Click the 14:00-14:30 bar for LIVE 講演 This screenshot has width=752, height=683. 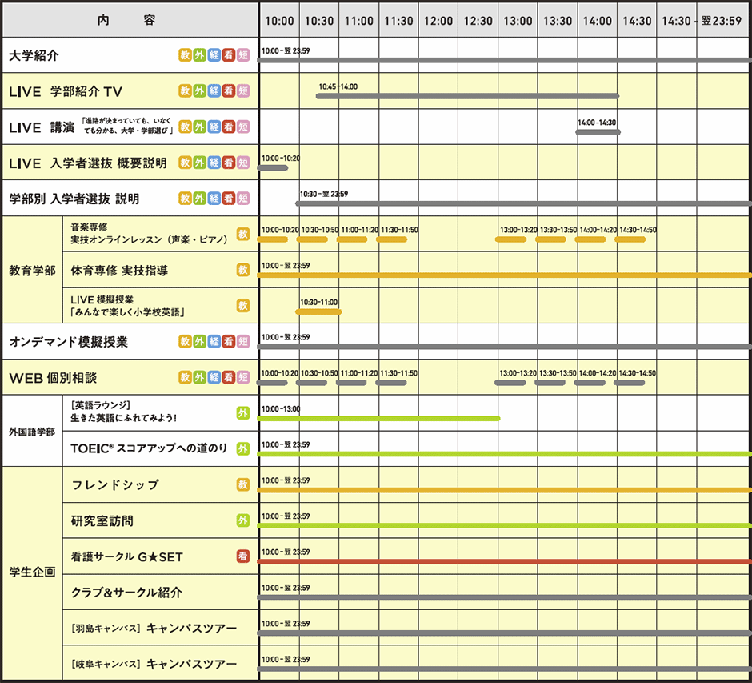[x=598, y=132]
